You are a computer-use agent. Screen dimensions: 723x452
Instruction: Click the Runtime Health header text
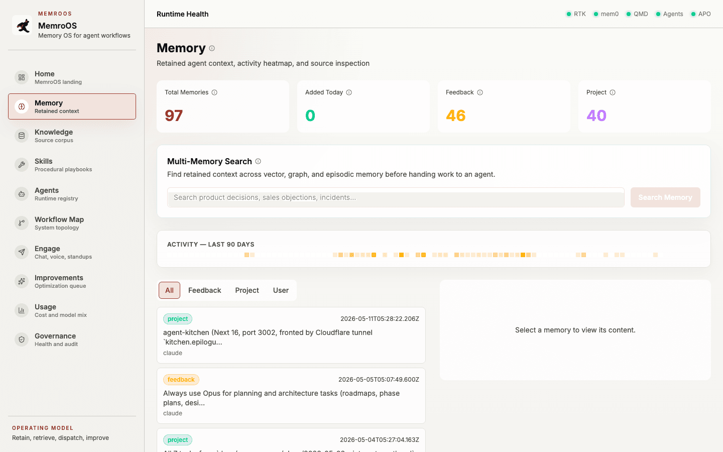coord(182,14)
